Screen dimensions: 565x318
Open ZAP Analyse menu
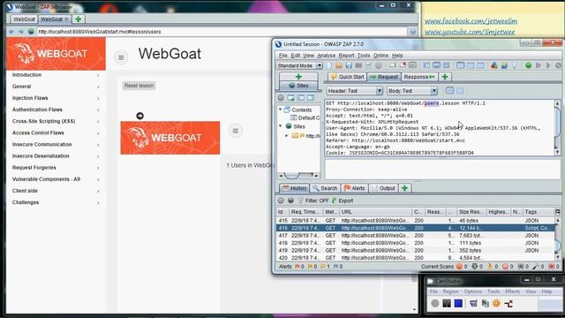pos(326,56)
